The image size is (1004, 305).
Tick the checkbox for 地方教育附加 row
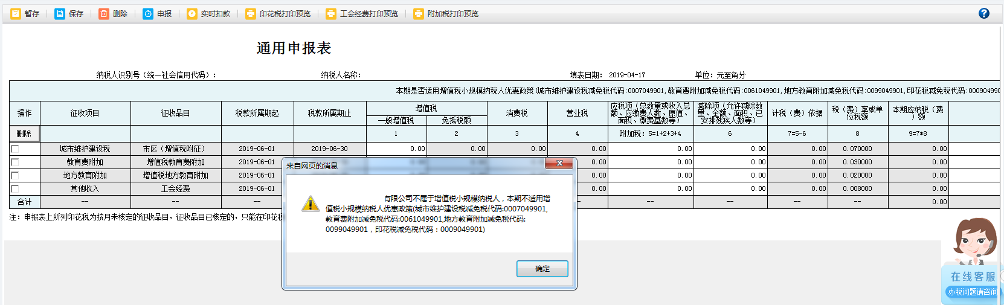(x=15, y=175)
